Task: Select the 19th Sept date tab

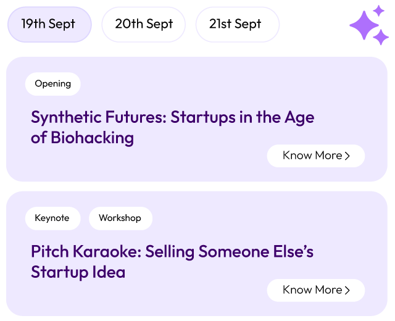Action: 49,24
